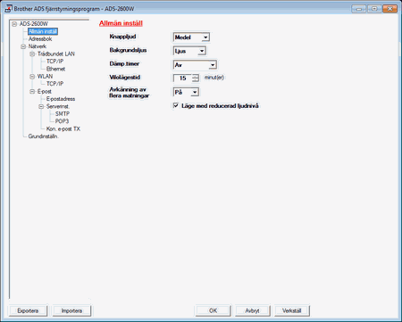Open the Knappljud dropdown
This screenshot has height=322, width=402.
pyautogui.click(x=191, y=37)
